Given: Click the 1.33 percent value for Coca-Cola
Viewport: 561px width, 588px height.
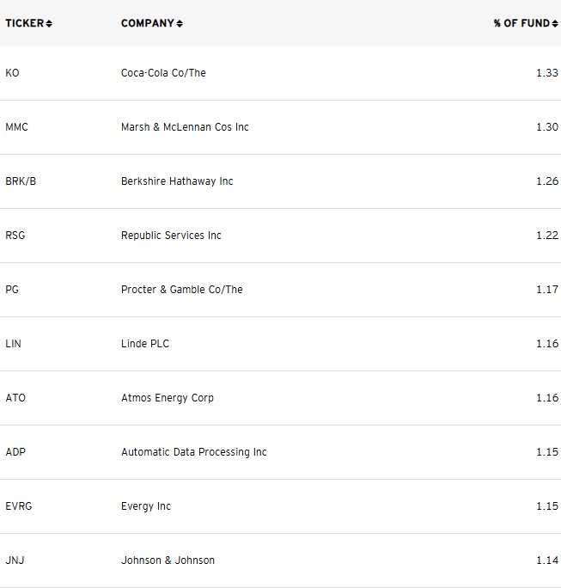Looking at the screenshot, I should (x=547, y=73).
